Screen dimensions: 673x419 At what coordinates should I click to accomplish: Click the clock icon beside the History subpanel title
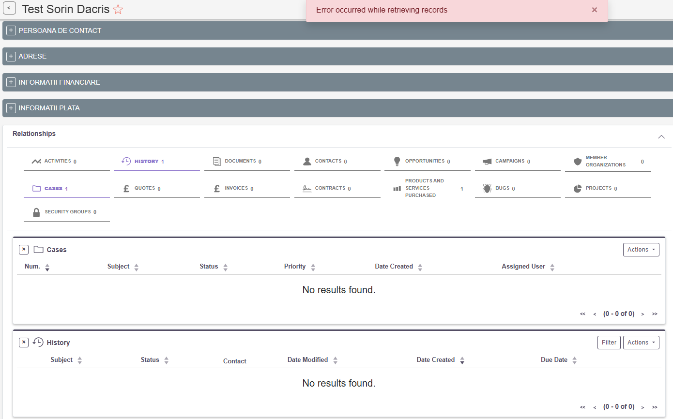point(38,342)
